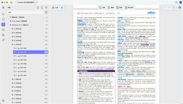The height and width of the screenshot is (104, 183).
Task: Switch to 表单 form mode
Action: [x=119, y=8]
